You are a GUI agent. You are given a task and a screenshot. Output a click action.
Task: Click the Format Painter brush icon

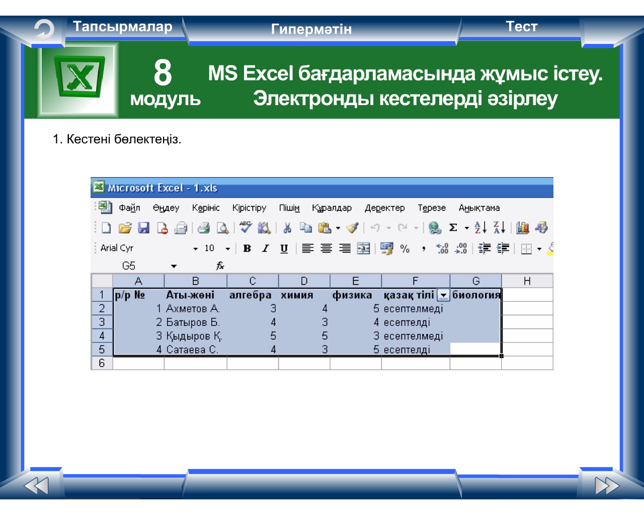click(352, 228)
